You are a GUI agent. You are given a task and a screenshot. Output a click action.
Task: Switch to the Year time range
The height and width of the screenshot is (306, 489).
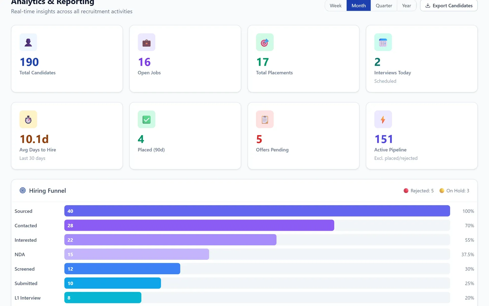point(406,6)
